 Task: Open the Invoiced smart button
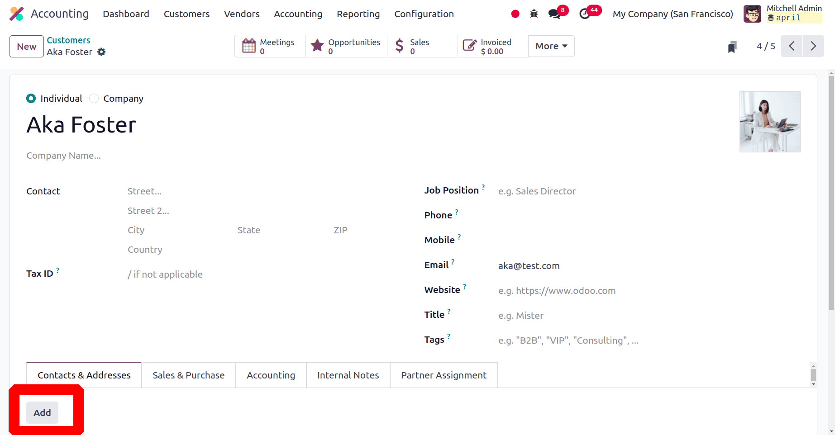click(493, 46)
